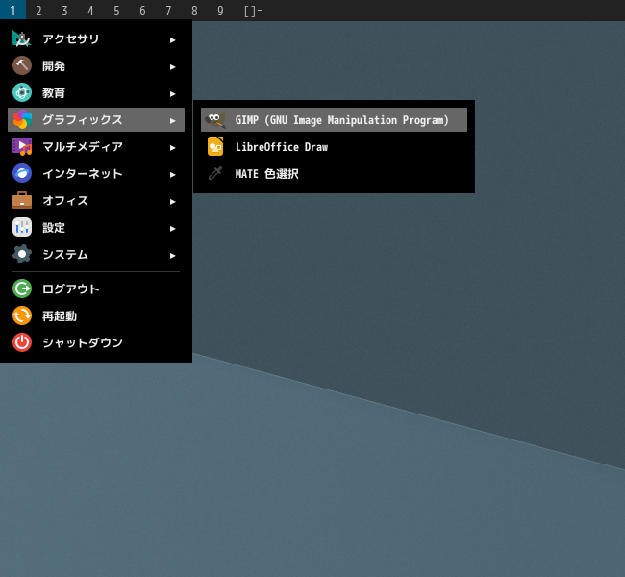625x577 pixels.
Task: Expand the マルチメディア submenu arrow
Action: tap(172, 148)
